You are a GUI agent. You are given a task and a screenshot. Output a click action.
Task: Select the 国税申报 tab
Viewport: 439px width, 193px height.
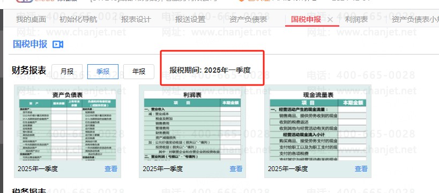point(306,19)
